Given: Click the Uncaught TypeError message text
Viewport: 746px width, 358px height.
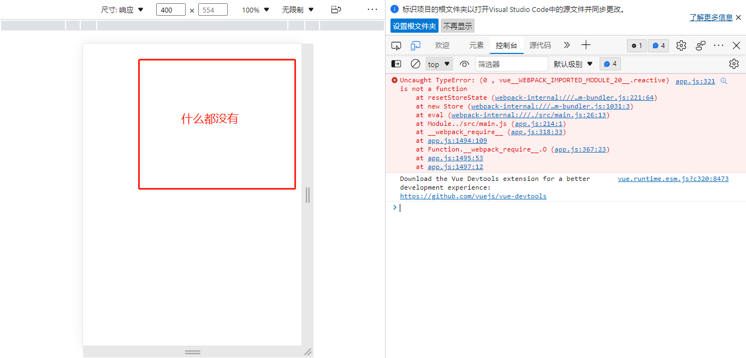Looking at the screenshot, I should tap(534, 84).
